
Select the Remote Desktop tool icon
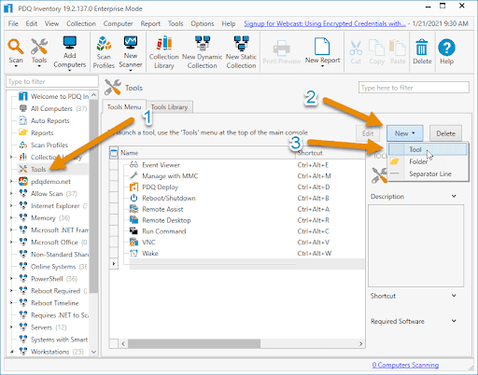pos(134,220)
